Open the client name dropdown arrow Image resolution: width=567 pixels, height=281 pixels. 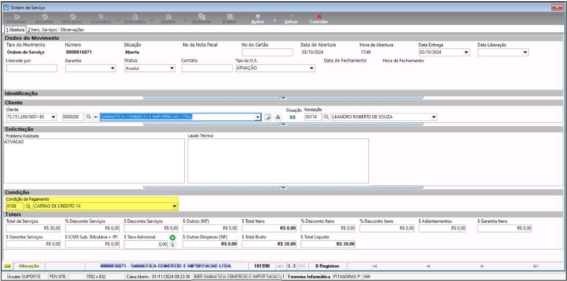point(258,117)
